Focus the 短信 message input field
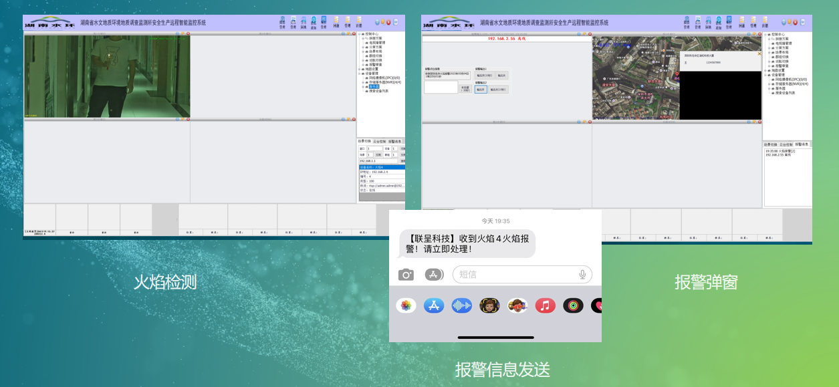This screenshot has width=839, height=387. [522, 275]
